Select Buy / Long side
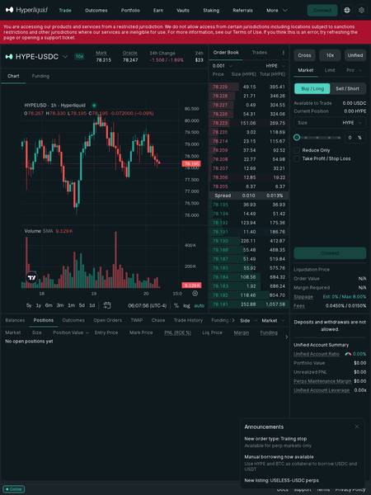The width and height of the screenshot is (371, 495). [312, 89]
